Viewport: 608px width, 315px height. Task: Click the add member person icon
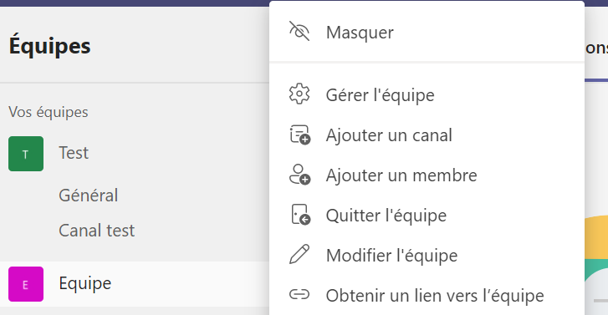click(x=299, y=175)
